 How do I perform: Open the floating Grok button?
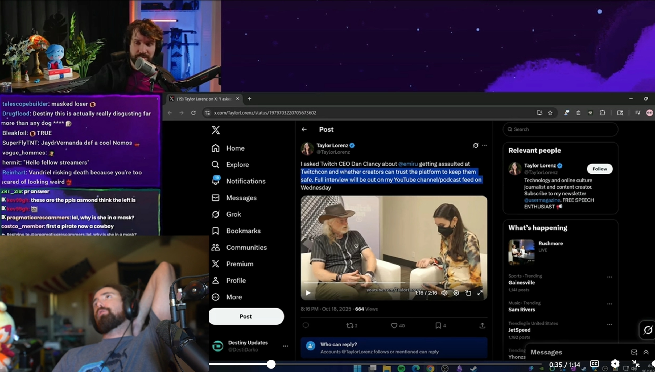point(647,330)
